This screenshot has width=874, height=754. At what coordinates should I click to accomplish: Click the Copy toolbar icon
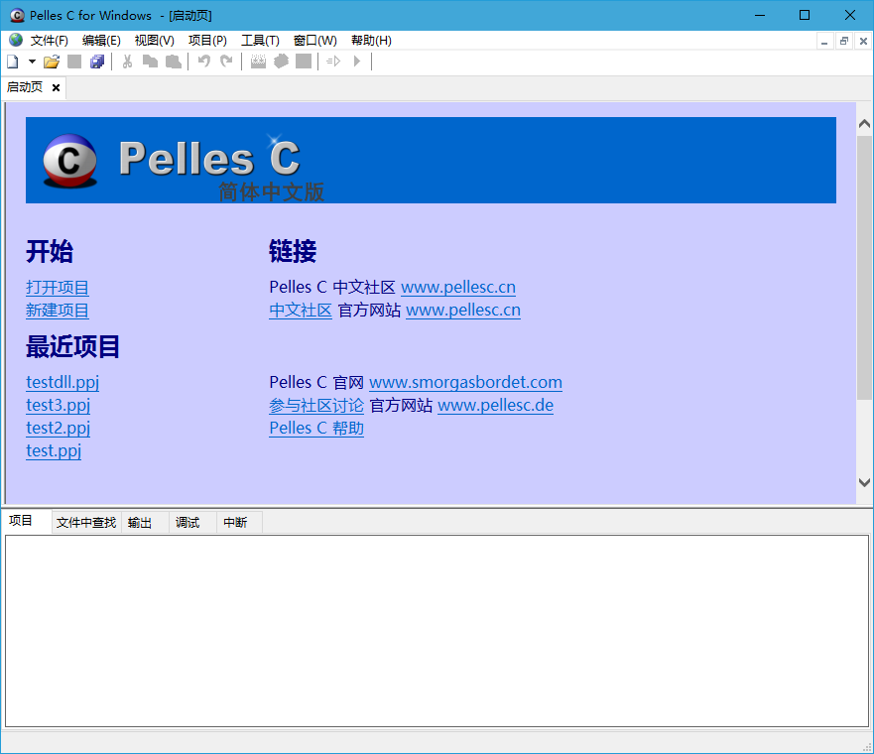(150, 62)
